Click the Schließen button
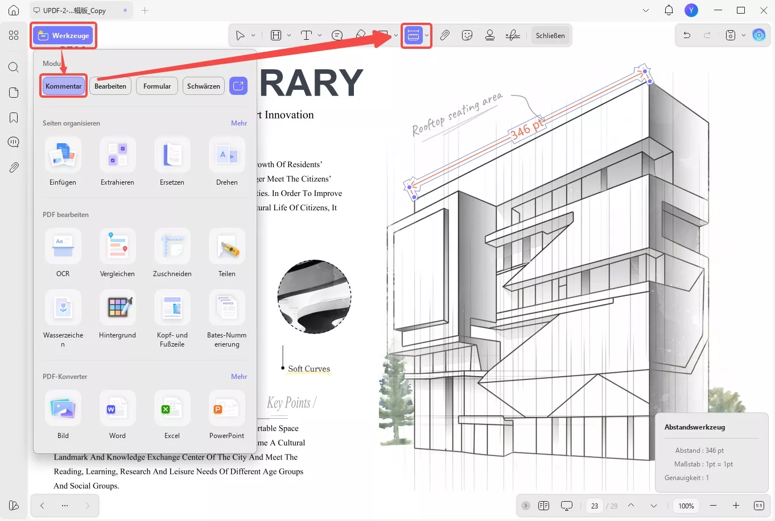This screenshot has width=775, height=521. click(x=550, y=35)
